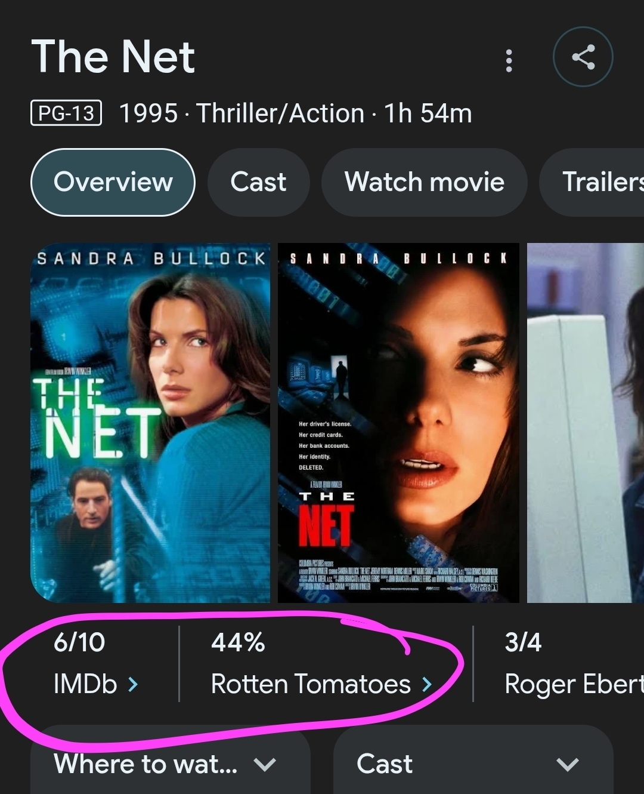Viewport: 644px width, 794px height.
Task: Go to the Trailers tab
Action: [596, 182]
